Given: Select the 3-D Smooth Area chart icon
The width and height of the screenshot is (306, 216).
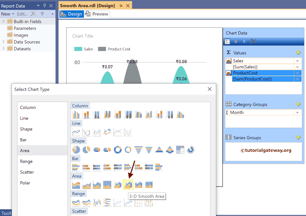Looking at the screenshot, I should [128, 185].
